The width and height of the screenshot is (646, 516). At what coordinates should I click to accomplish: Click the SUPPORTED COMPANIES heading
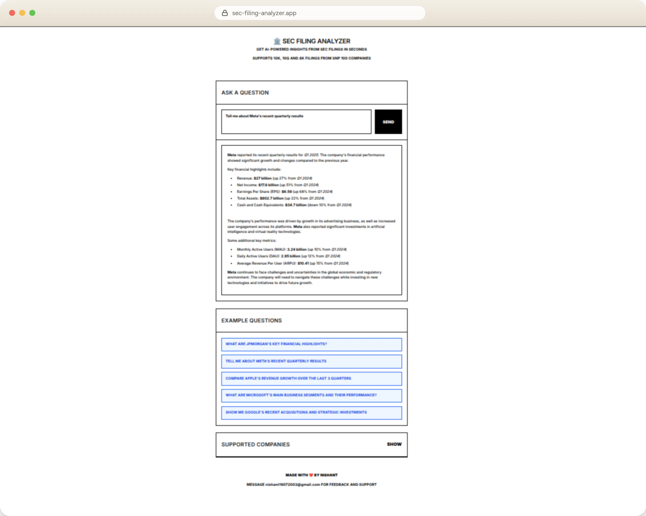[x=255, y=444]
